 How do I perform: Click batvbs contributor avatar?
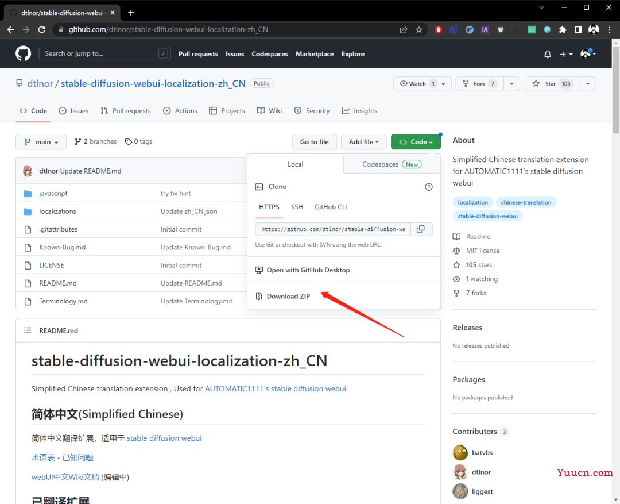[x=460, y=452]
